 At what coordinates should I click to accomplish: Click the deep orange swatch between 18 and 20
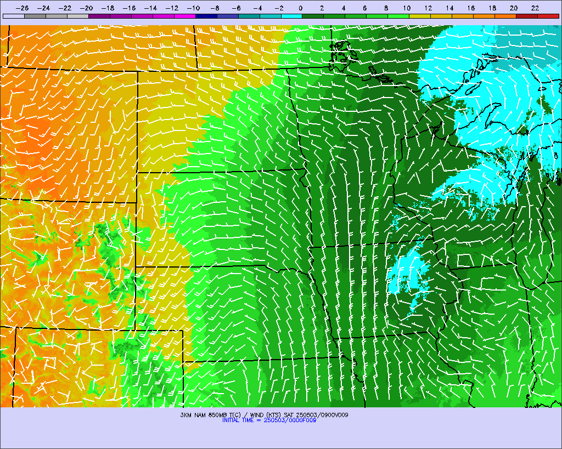pyautogui.click(x=505, y=16)
